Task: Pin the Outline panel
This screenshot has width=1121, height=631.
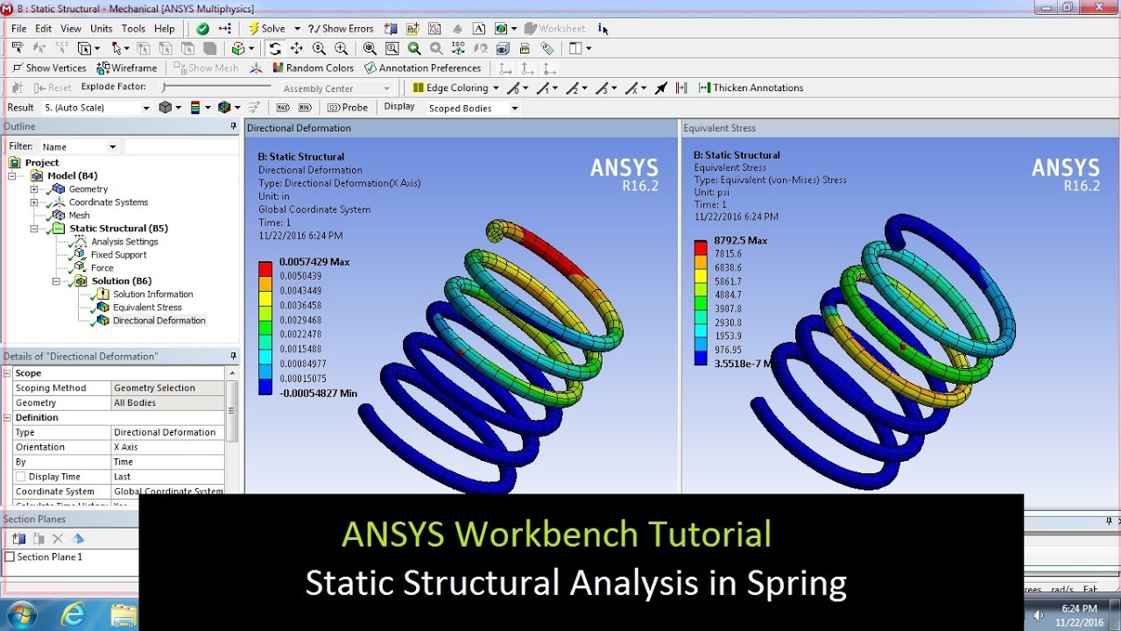Action: coord(233,126)
